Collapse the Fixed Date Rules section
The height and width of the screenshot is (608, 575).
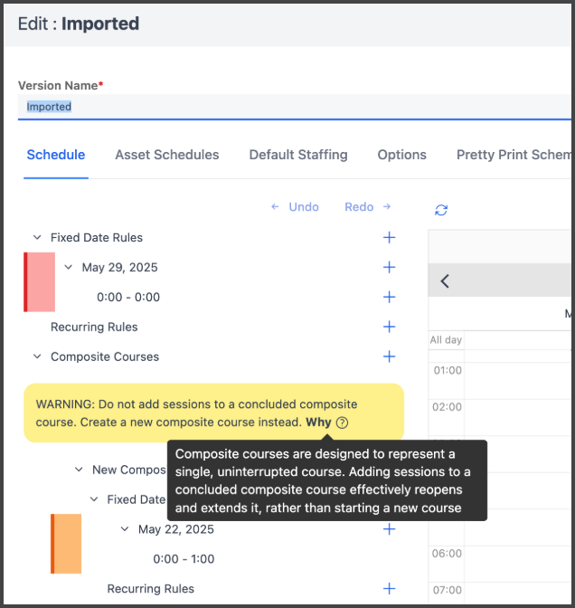point(37,237)
